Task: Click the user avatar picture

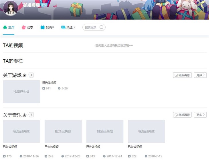Action: pos(11,8)
